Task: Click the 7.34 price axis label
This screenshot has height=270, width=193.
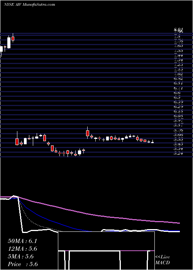Action: (x=178, y=60)
